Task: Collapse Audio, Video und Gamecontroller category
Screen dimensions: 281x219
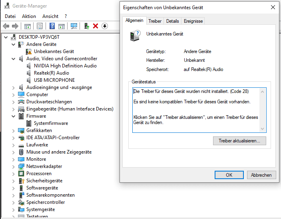Action: pos(14,59)
